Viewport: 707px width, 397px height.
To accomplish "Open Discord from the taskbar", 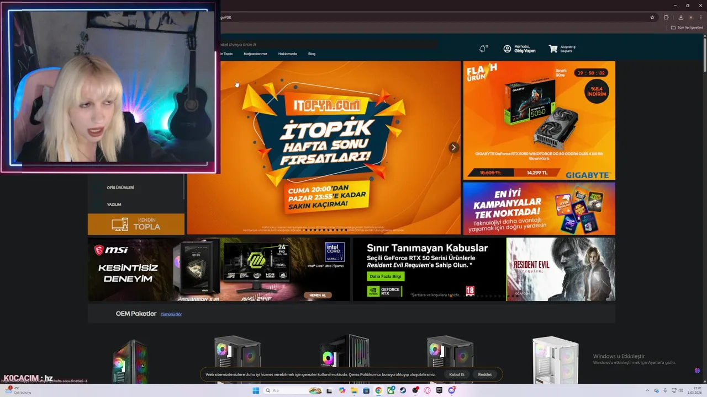I will point(452,390).
